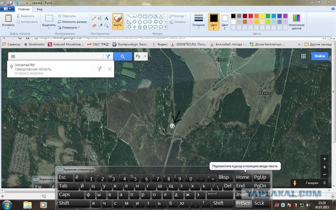
Task: Choose the Down arrow shape
Action: [129, 27]
